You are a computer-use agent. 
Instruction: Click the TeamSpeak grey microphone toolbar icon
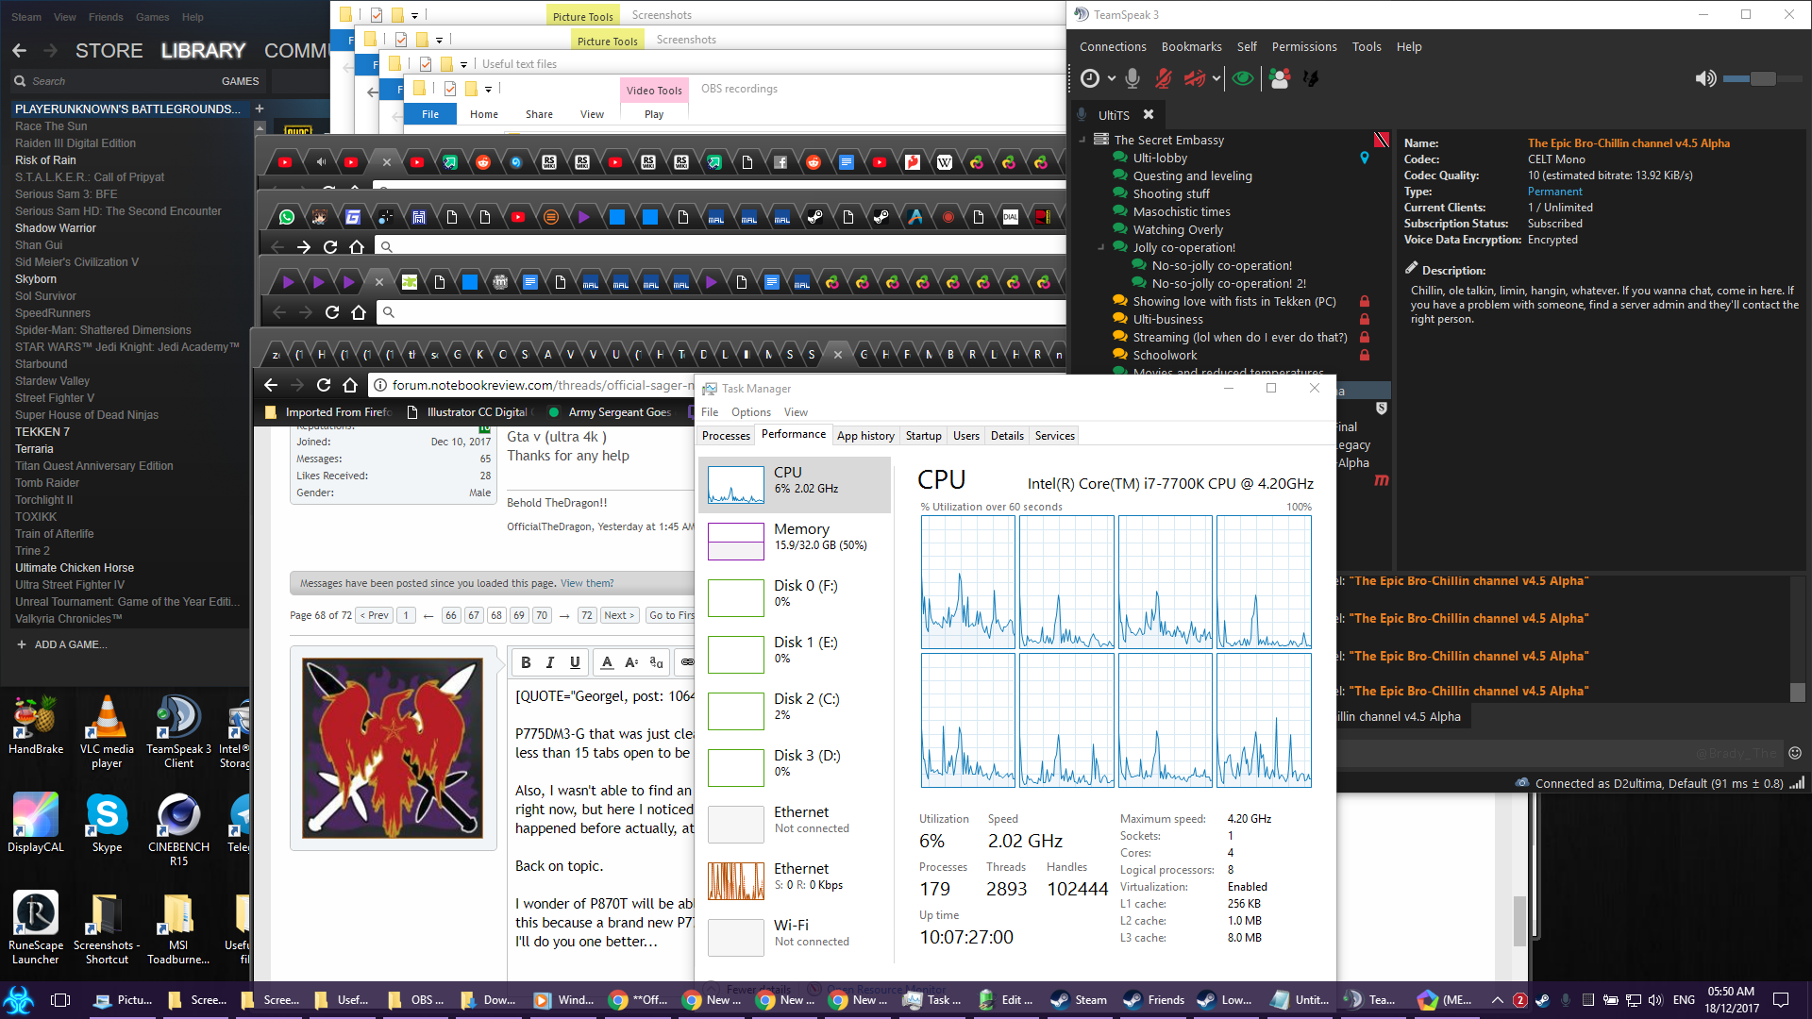coord(1132,78)
